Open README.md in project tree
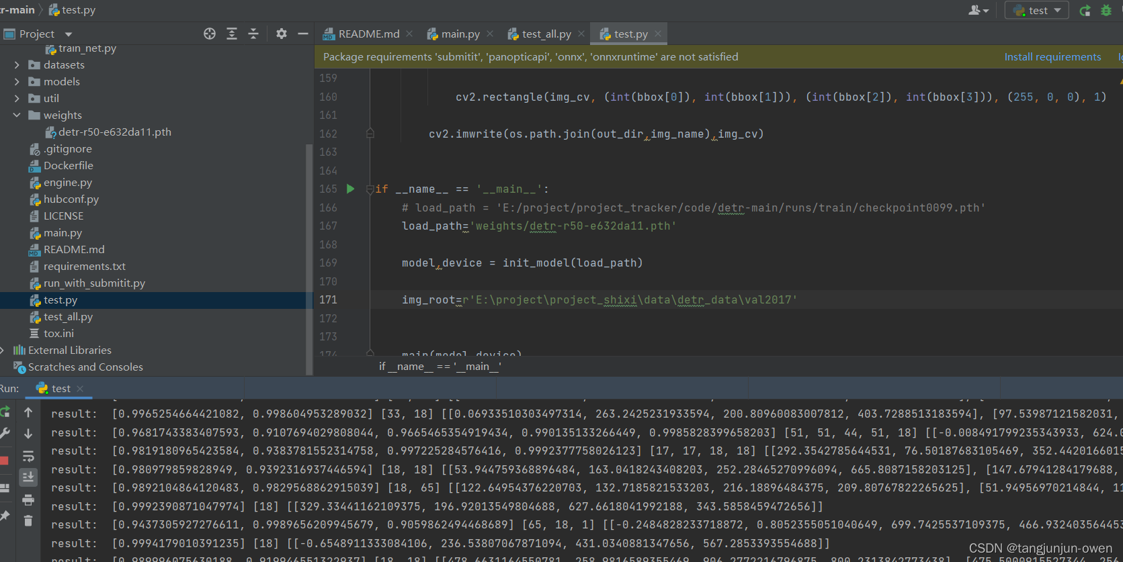The height and width of the screenshot is (562, 1123). click(67, 250)
